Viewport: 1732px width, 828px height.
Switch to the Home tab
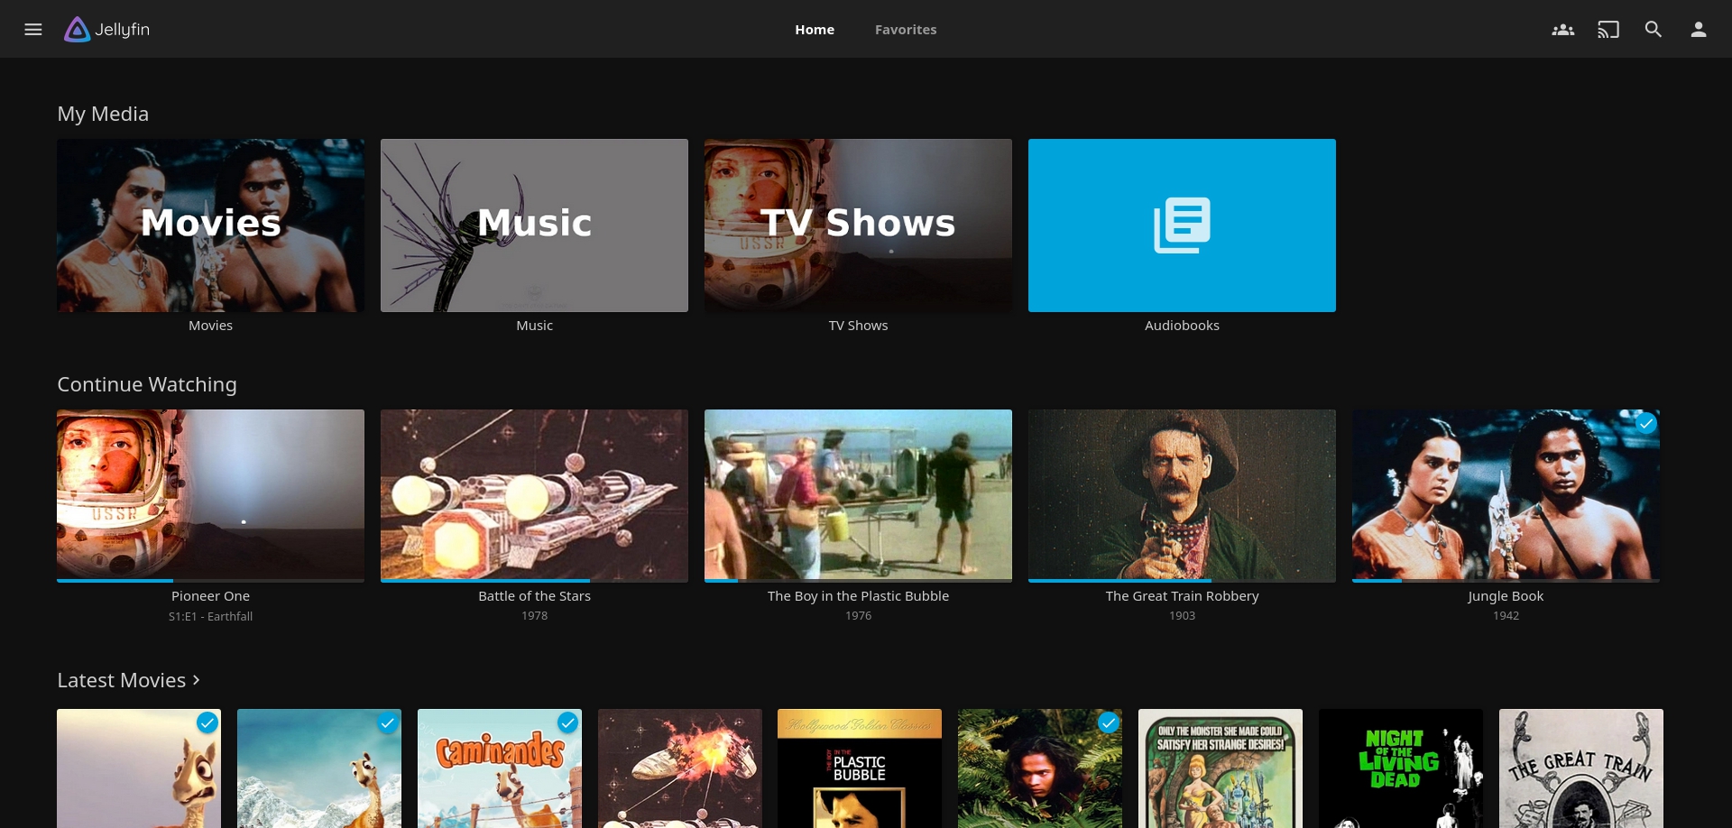coord(815,30)
